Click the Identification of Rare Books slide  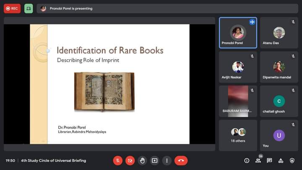[x=109, y=84]
